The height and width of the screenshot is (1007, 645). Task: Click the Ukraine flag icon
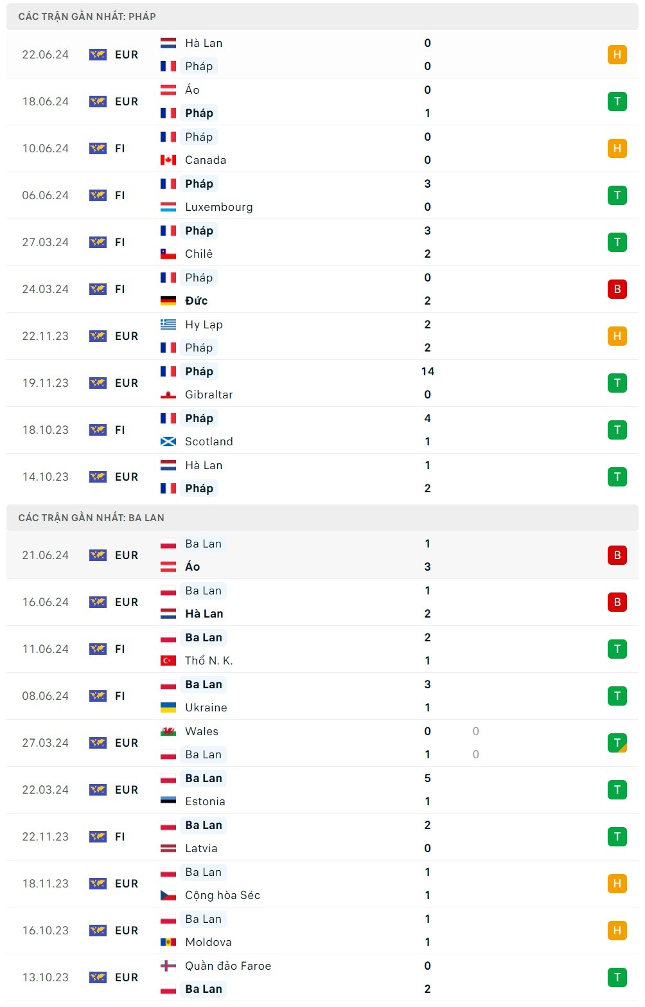tap(168, 708)
